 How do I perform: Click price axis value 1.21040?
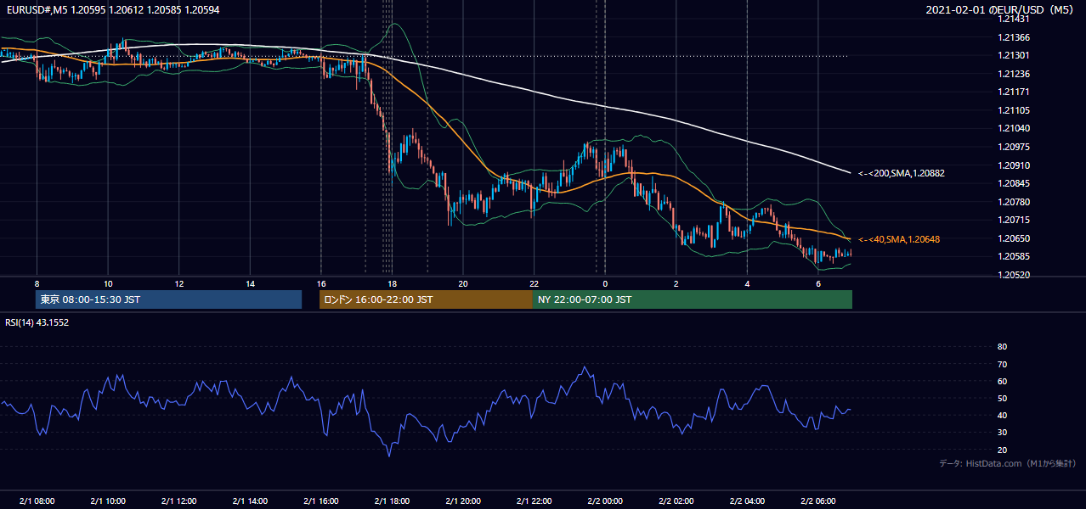coord(1014,129)
